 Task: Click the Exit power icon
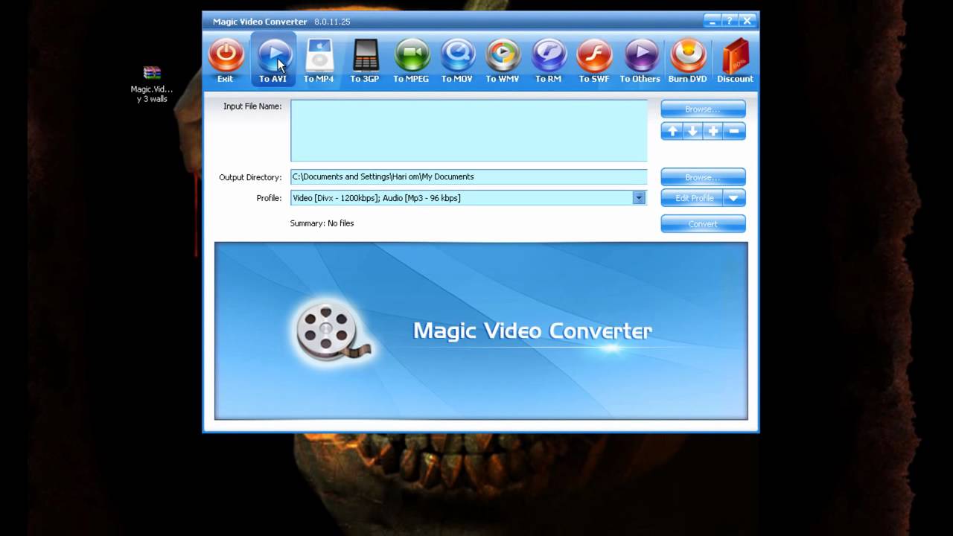click(x=226, y=60)
